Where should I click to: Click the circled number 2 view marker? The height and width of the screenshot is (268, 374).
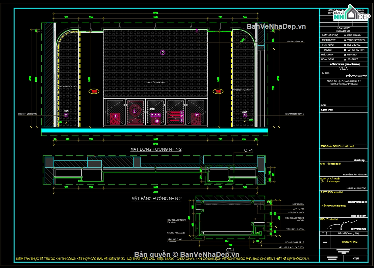pos(163,52)
